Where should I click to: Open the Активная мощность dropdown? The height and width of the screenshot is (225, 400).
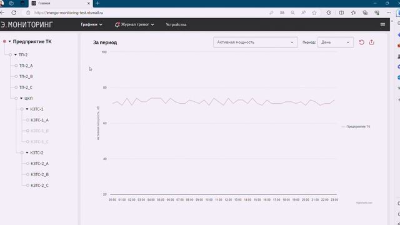coord(256,42)
